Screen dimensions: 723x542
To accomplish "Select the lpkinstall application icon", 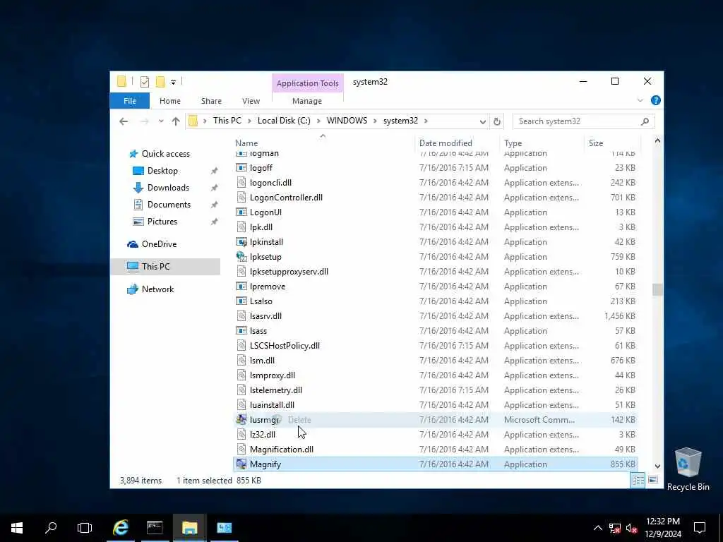I will (x=241, y=242).
